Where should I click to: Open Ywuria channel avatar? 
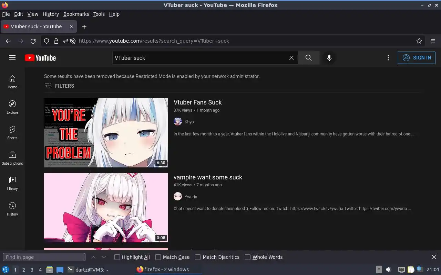[x=178, y=197]
